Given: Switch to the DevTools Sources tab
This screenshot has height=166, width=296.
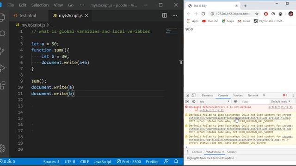Looking at the screenshot, I should (238, 95).
